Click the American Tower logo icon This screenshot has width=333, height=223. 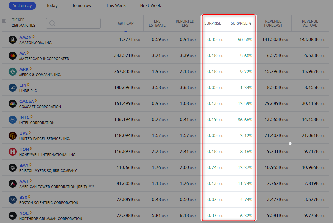click(13, 184)
